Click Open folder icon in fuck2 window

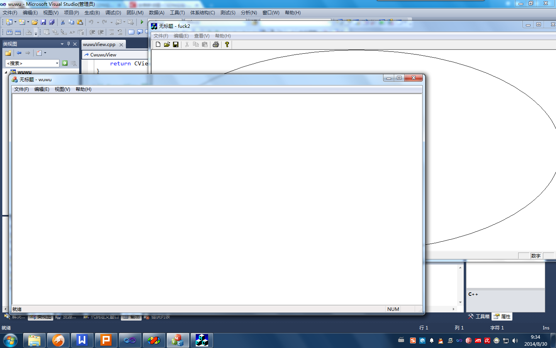tap(167, 44)
